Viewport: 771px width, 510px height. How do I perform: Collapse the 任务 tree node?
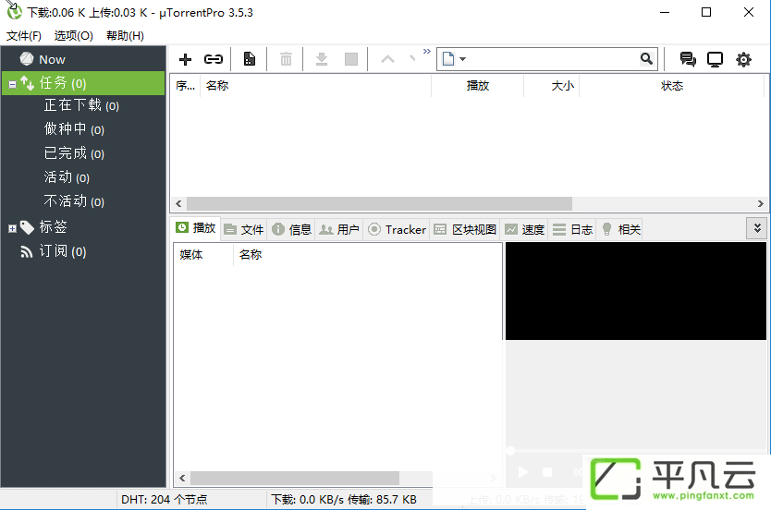coord(12,84)
